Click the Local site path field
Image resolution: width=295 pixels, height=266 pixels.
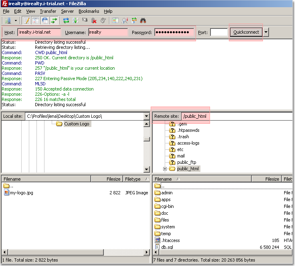pos(84,116)
